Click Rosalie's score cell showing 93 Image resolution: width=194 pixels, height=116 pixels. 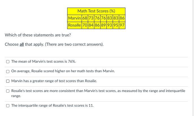coord(110,25)
